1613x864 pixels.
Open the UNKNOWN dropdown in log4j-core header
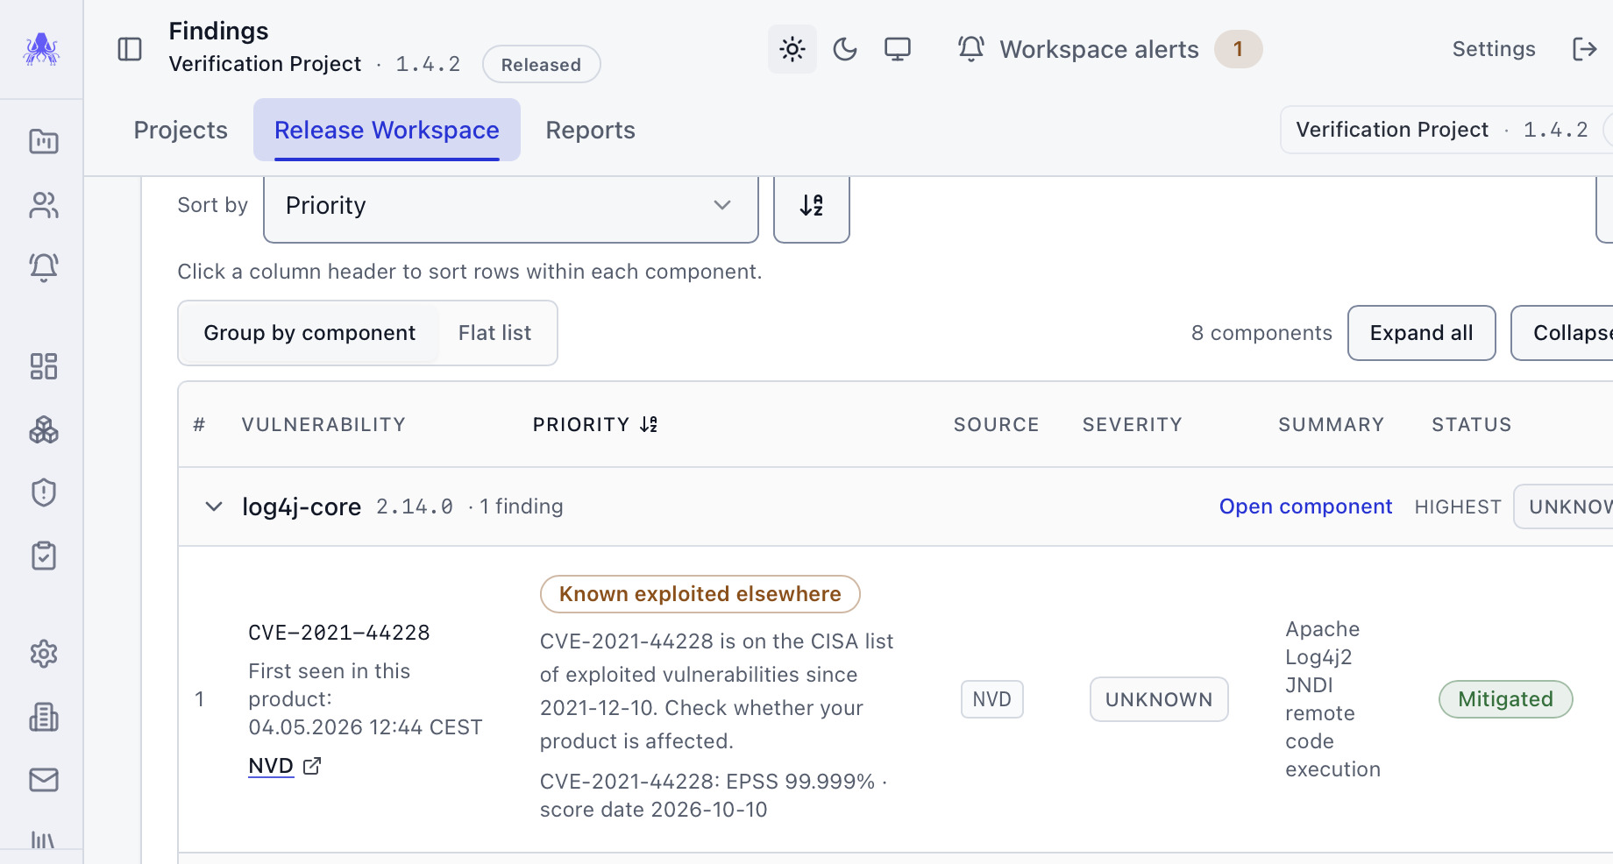(1565, 506)
